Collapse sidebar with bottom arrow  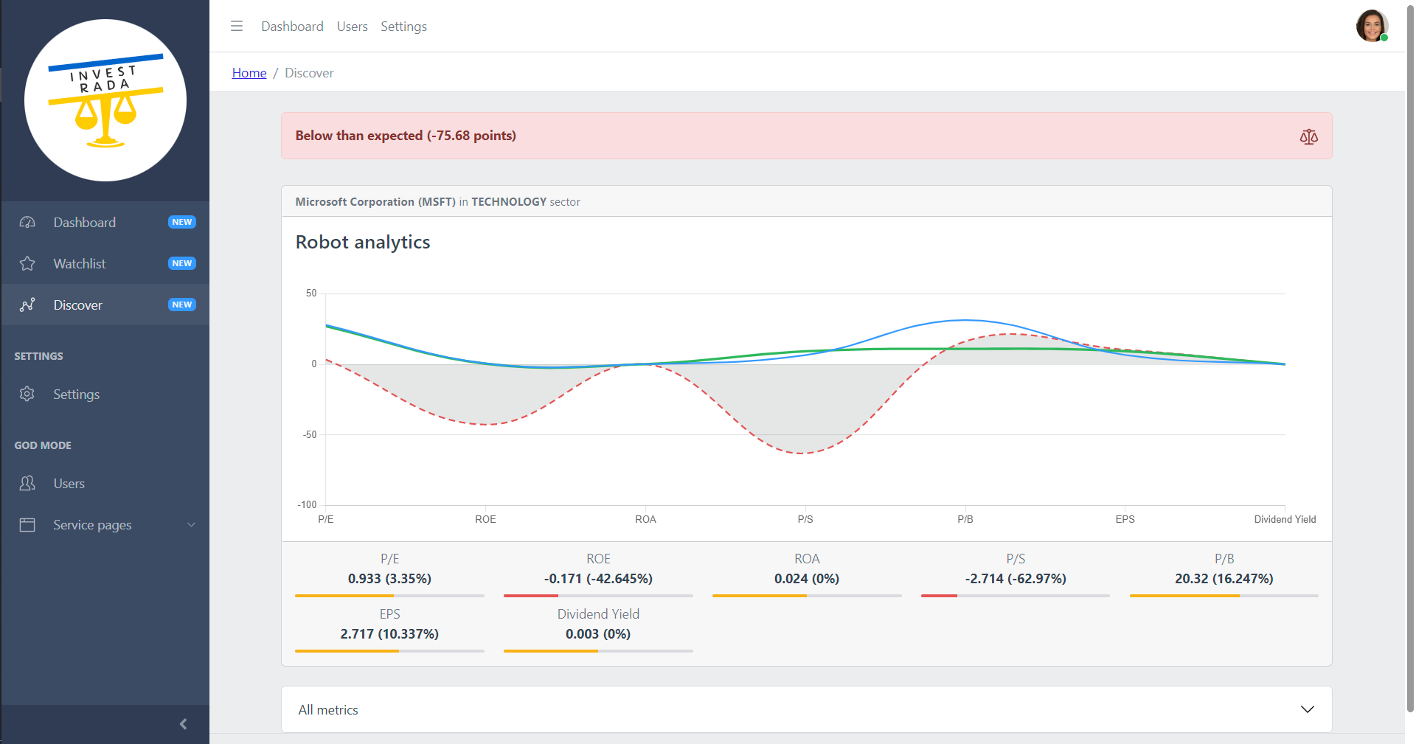coord(183,724)
